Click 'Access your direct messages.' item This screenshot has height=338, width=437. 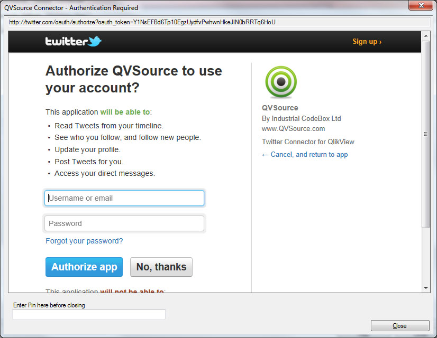click(105, 173)
